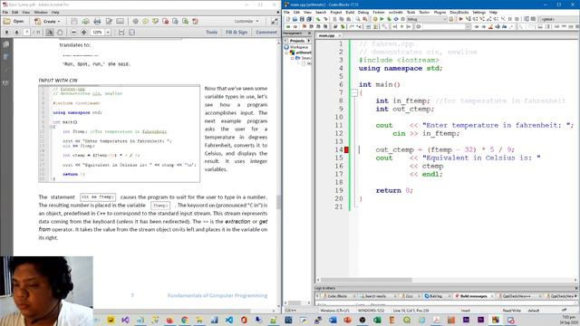Click the red Debug/Continue arrow icon
The image size is (580, 326).
click(x=461, y=19)
